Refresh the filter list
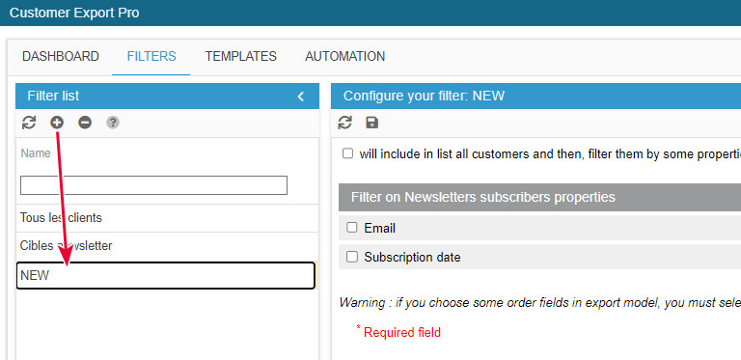This screenshot has width=741, height=360. 29,123
